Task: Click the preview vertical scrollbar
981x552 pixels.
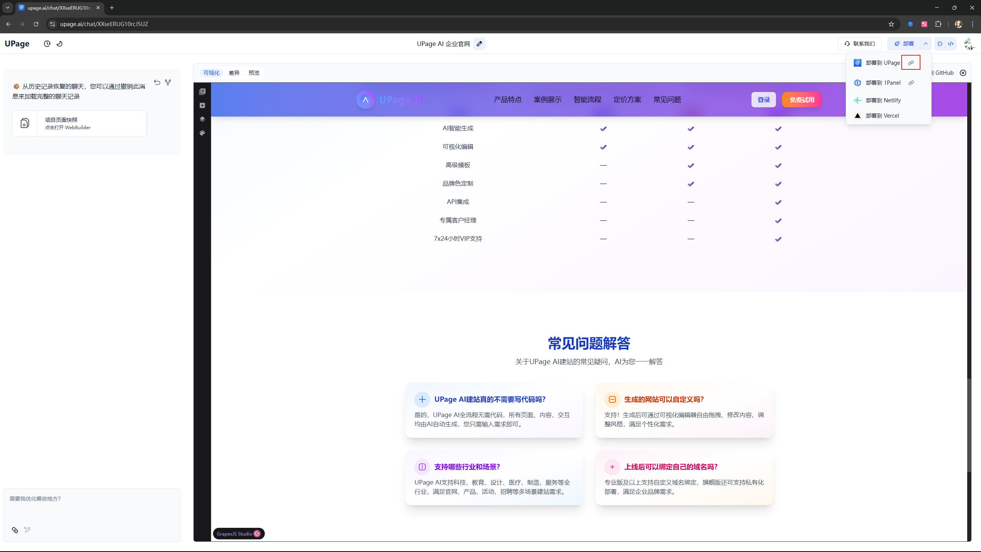Action: [969, 426]
